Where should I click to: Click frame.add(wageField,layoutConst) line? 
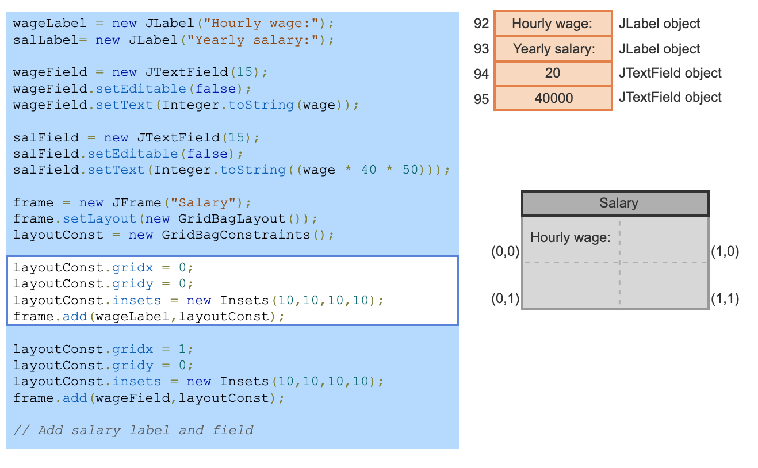(148, 398)
